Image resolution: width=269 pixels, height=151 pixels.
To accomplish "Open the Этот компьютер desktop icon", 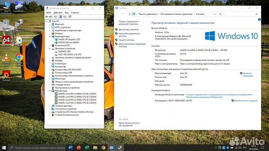I will click(x=6, y=8).
